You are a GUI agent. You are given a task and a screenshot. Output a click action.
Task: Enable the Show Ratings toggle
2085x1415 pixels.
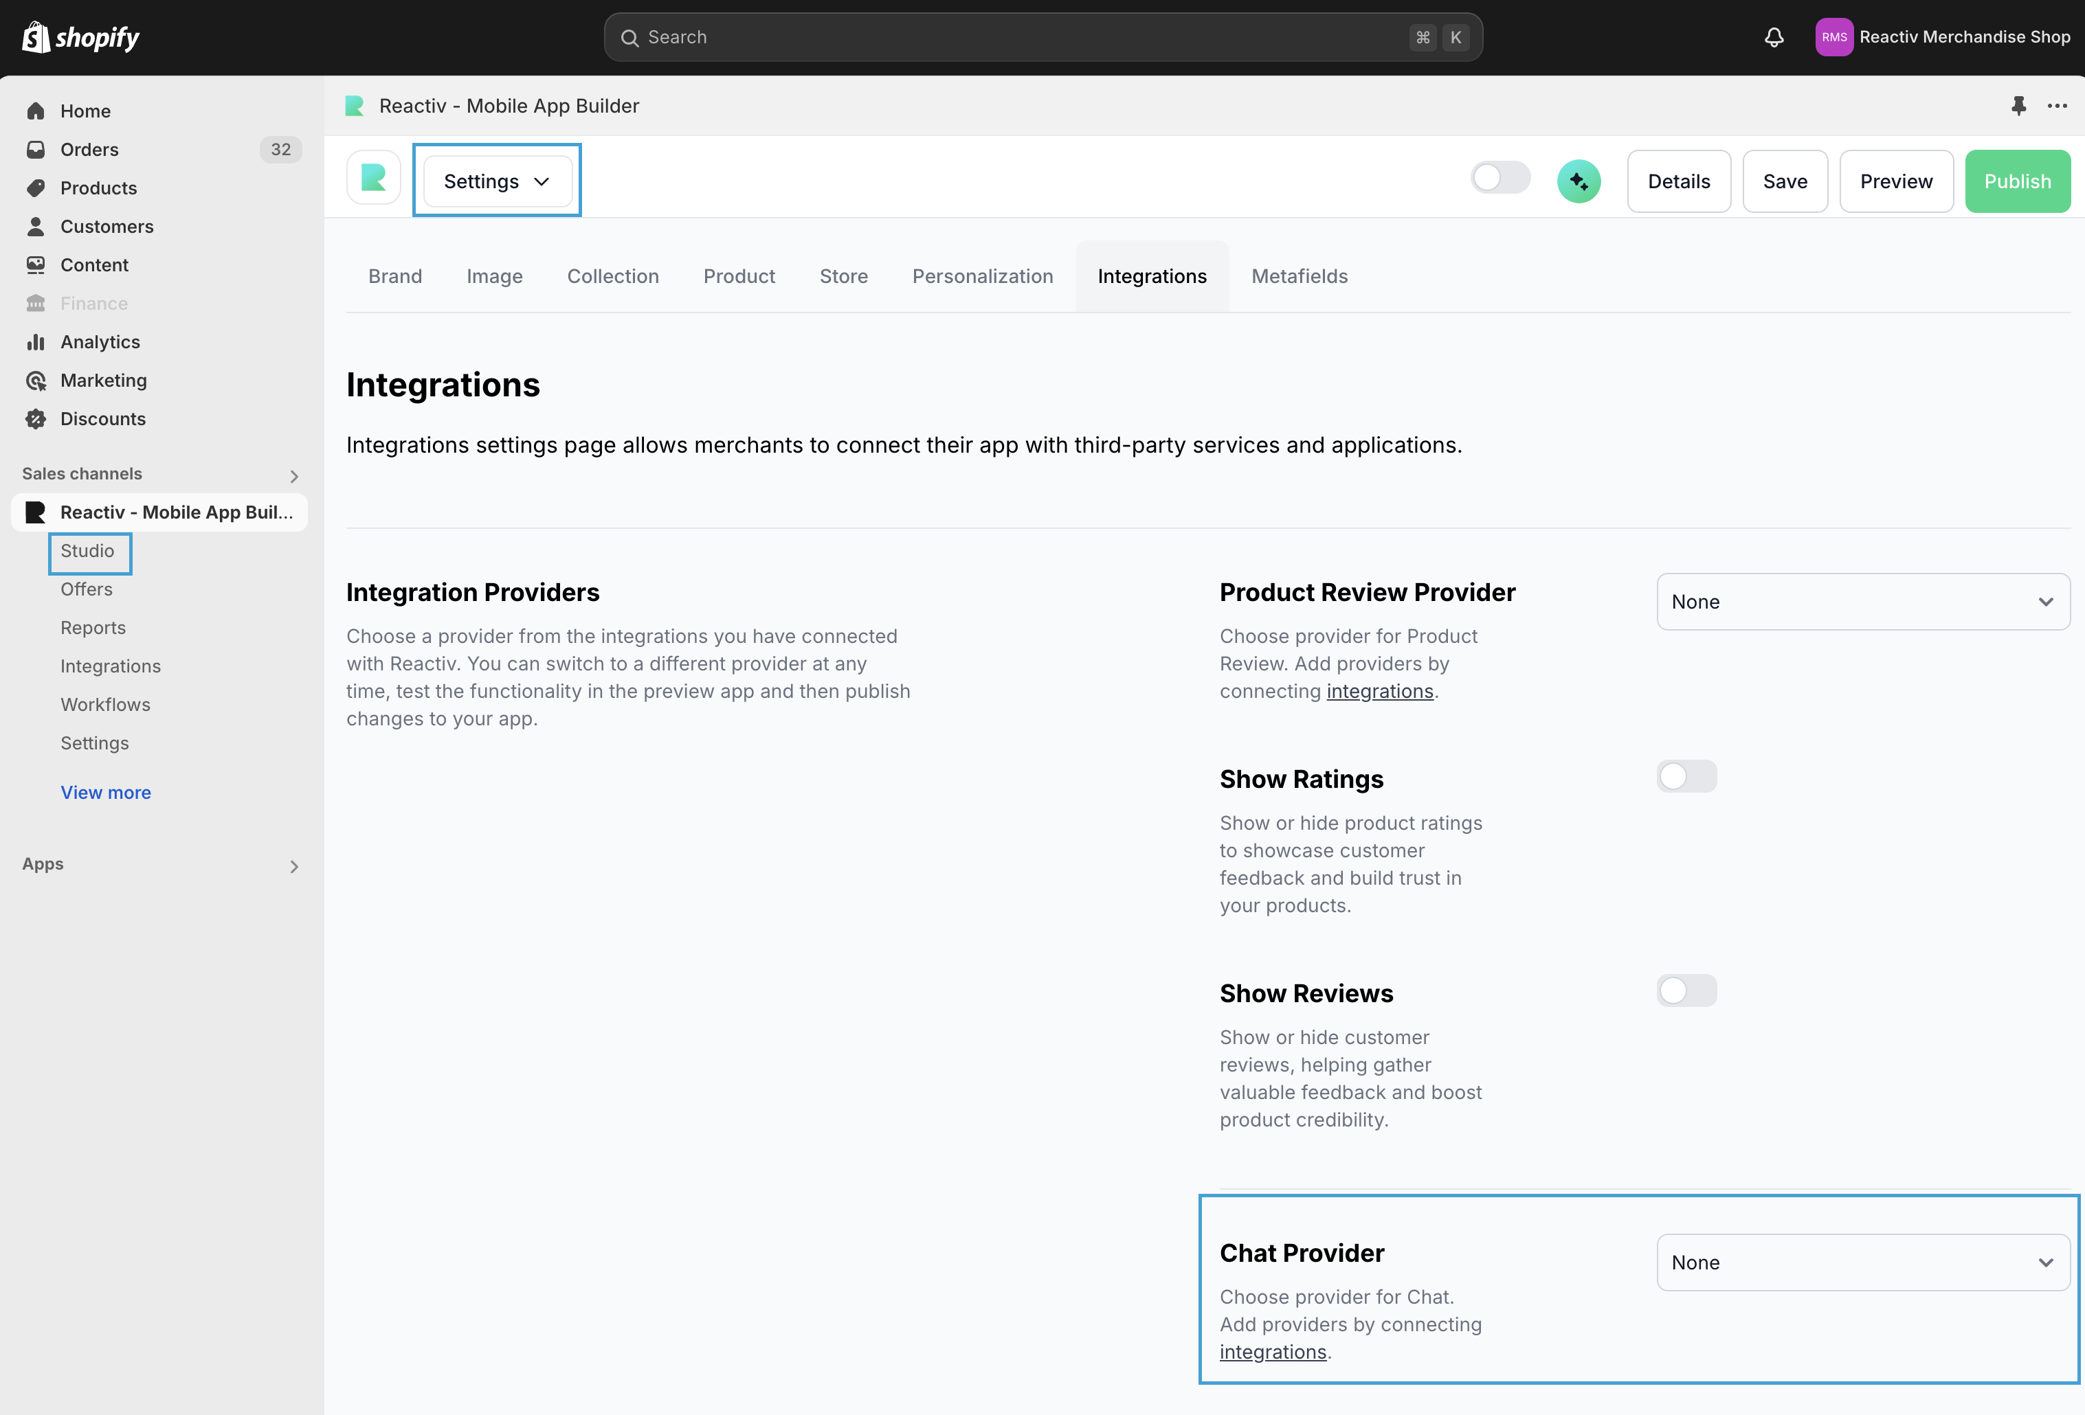(x=1686, y=777)
